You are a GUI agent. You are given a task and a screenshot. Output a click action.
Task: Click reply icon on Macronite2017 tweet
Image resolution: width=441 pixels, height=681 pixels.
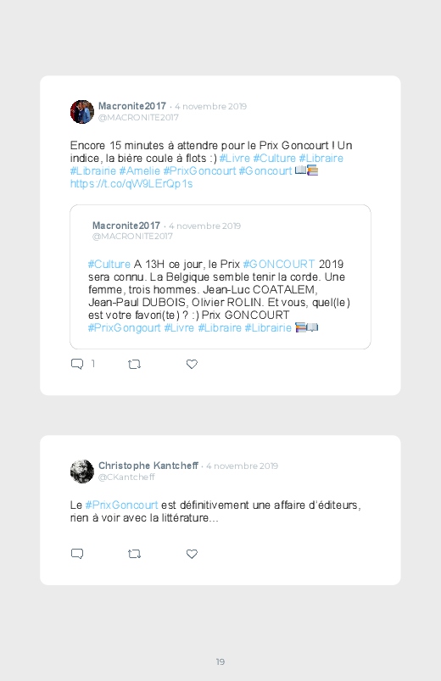tap(77, 364)
